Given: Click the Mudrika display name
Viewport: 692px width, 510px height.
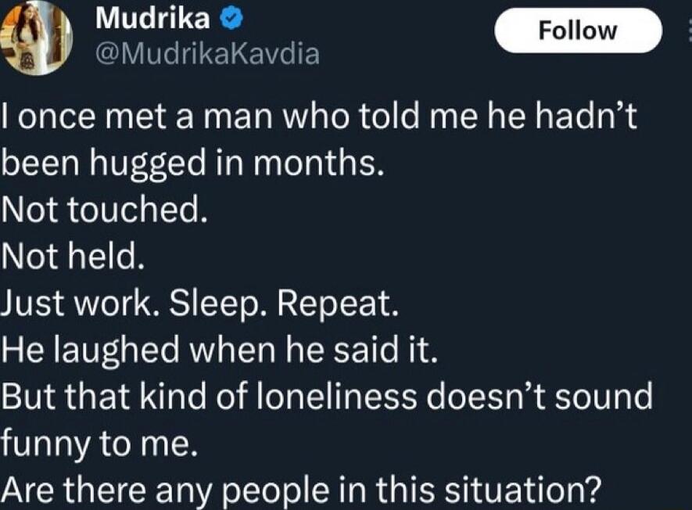Looking at the screenshot, I should [152, 19].
